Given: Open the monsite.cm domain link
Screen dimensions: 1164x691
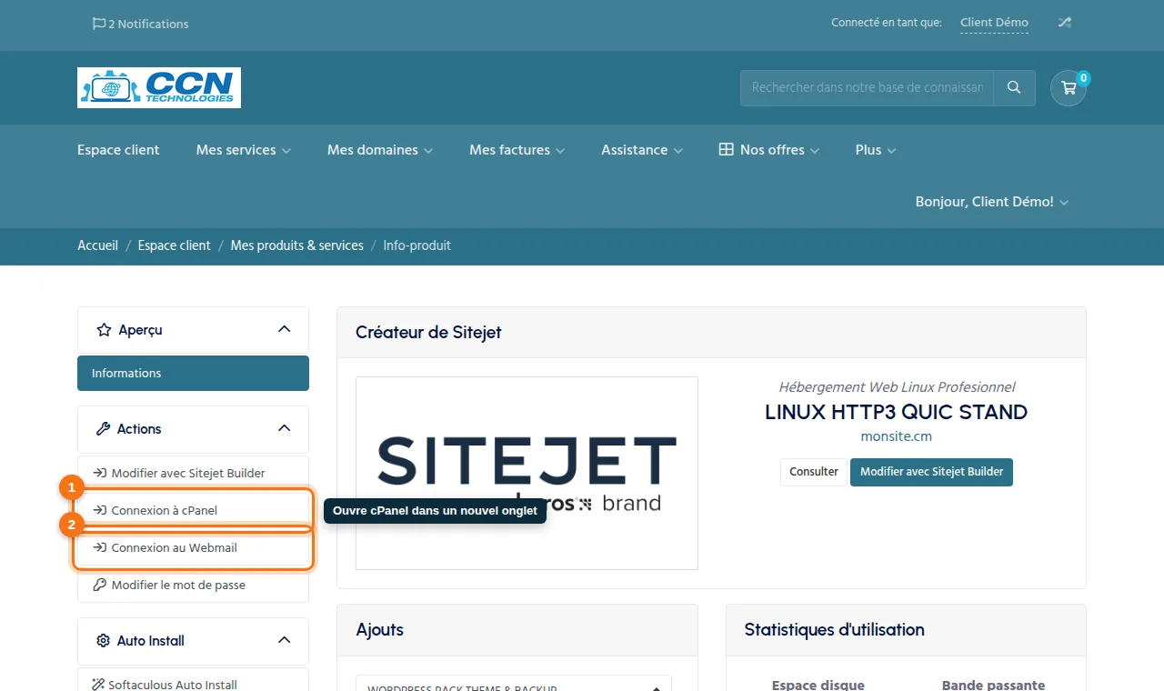Looking at the screenshot, I should point(897,436).
